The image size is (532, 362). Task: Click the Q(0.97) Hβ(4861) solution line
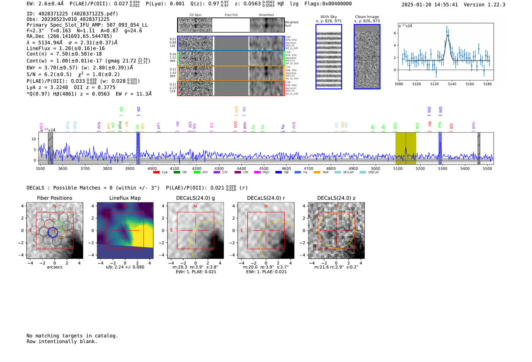click(89, 94)
